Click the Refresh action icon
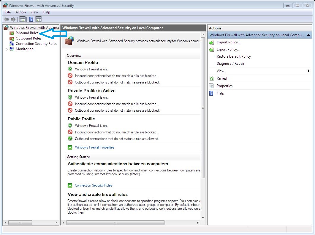 pyautogui.click(x=211, y=78)
